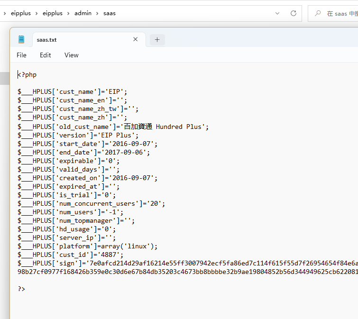Refresh the saas folder view
This screenshot has height=319, width=358.
point(294,13)
